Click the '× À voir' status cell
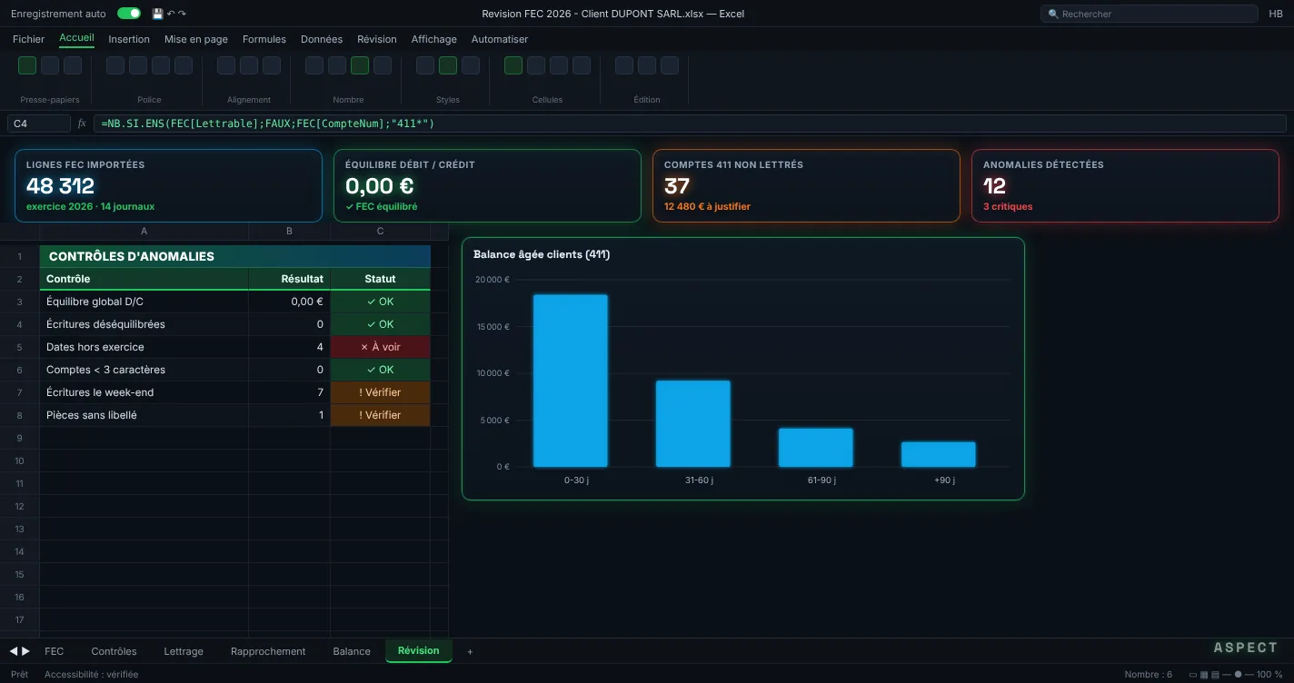 (x=380, y=347)
